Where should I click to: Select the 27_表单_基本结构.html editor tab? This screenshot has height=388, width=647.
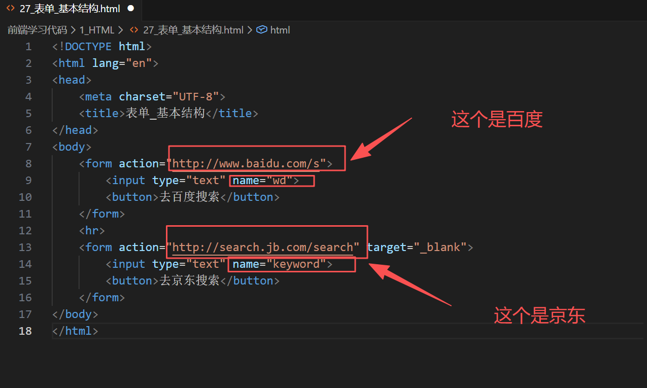(71, 9)
